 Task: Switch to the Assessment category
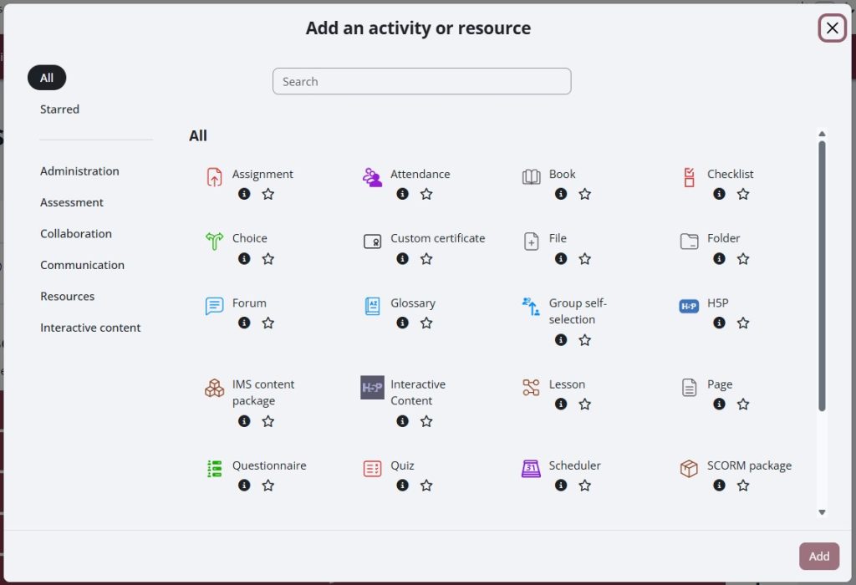(72, 202)
